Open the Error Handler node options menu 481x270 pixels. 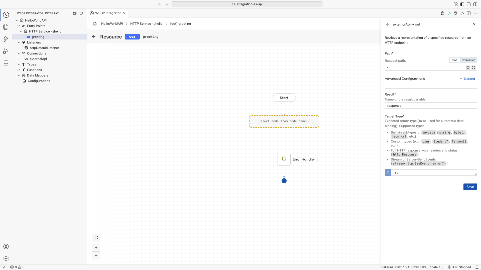point(318,159)
